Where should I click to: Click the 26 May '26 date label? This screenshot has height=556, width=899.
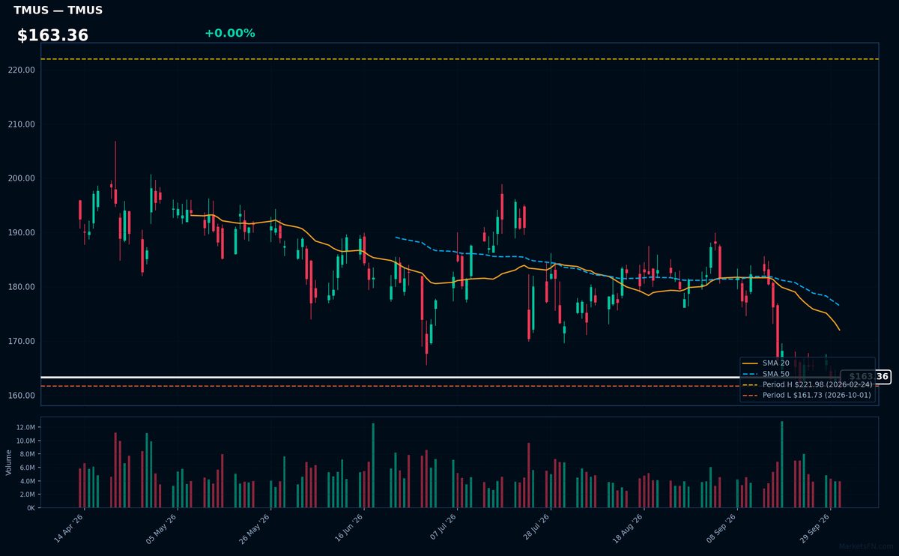255,528
